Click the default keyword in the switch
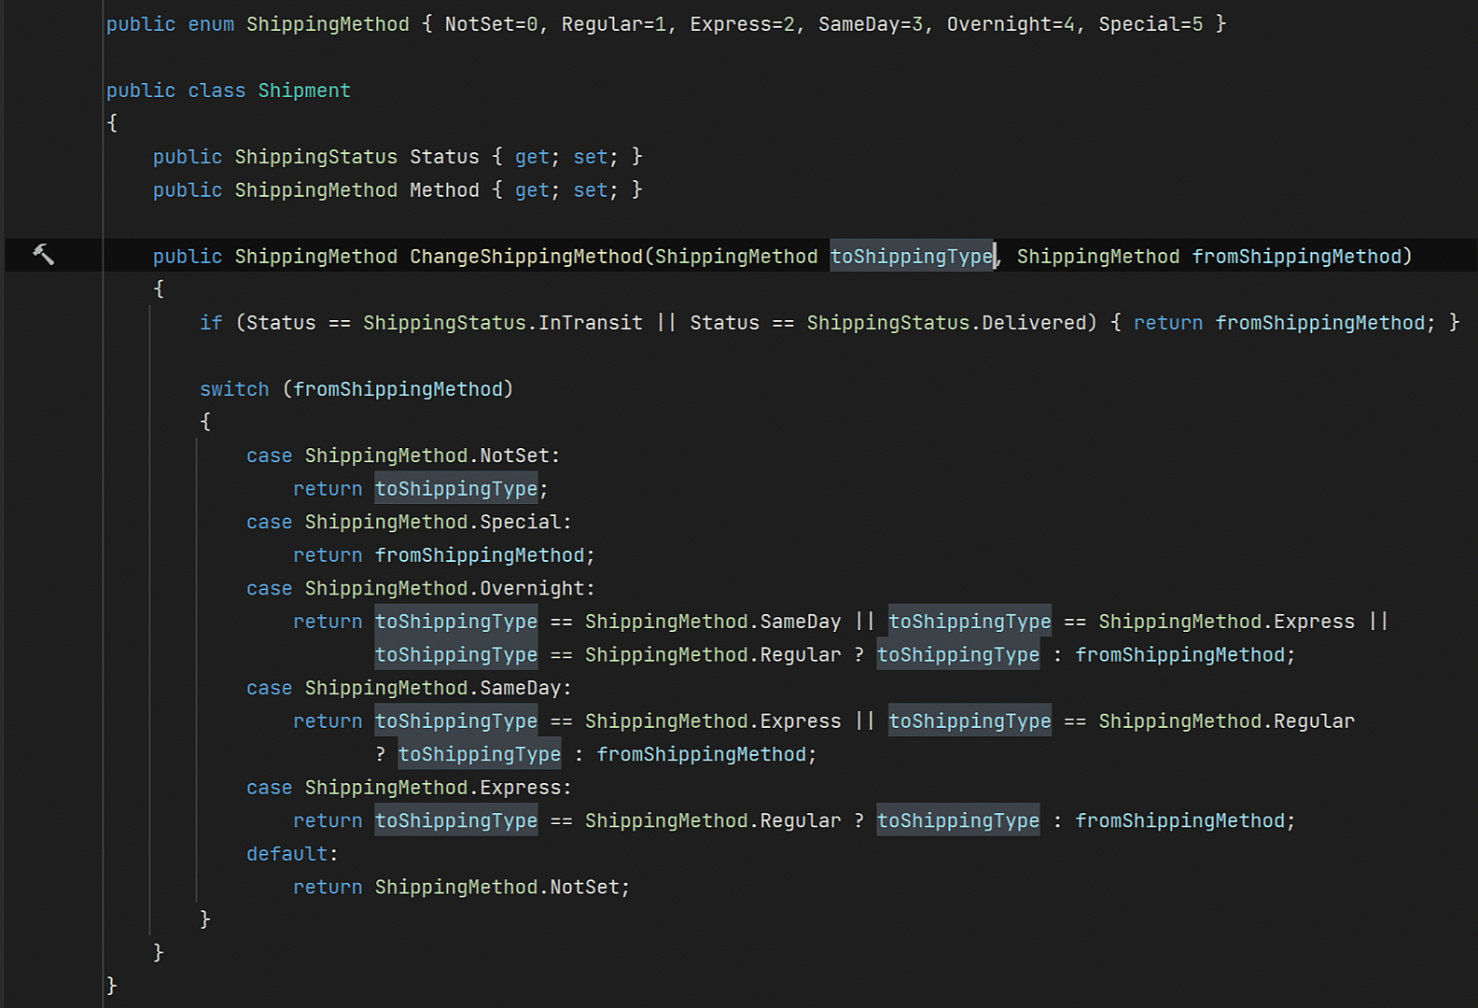This screenshot has width=1478, height=1008. point(287,854)
